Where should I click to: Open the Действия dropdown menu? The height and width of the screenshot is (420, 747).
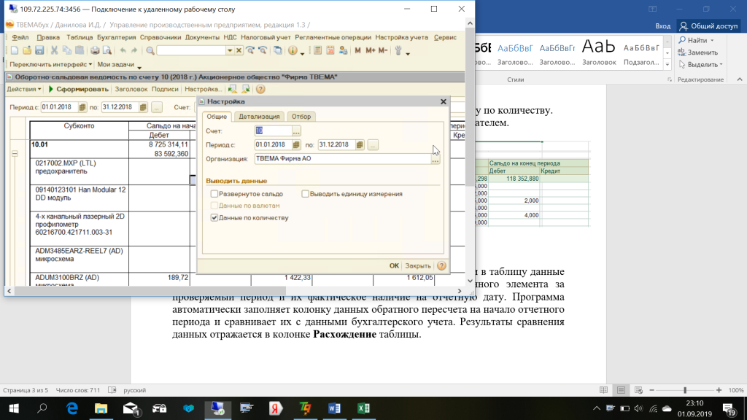tap(24, 89)
